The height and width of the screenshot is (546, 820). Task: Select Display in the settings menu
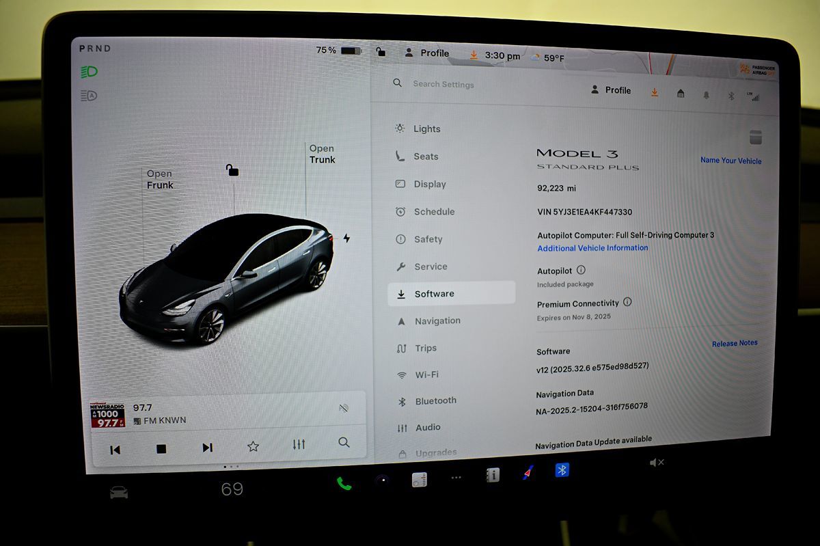[429, 184]
